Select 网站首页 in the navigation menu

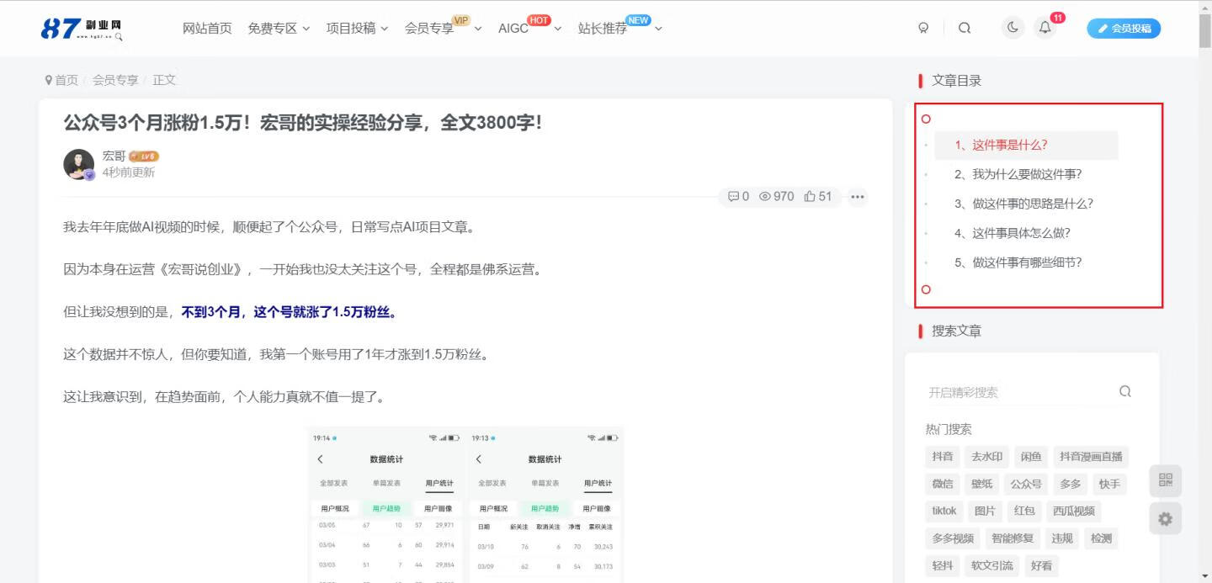pyautogui.click(x=207, y=28)
